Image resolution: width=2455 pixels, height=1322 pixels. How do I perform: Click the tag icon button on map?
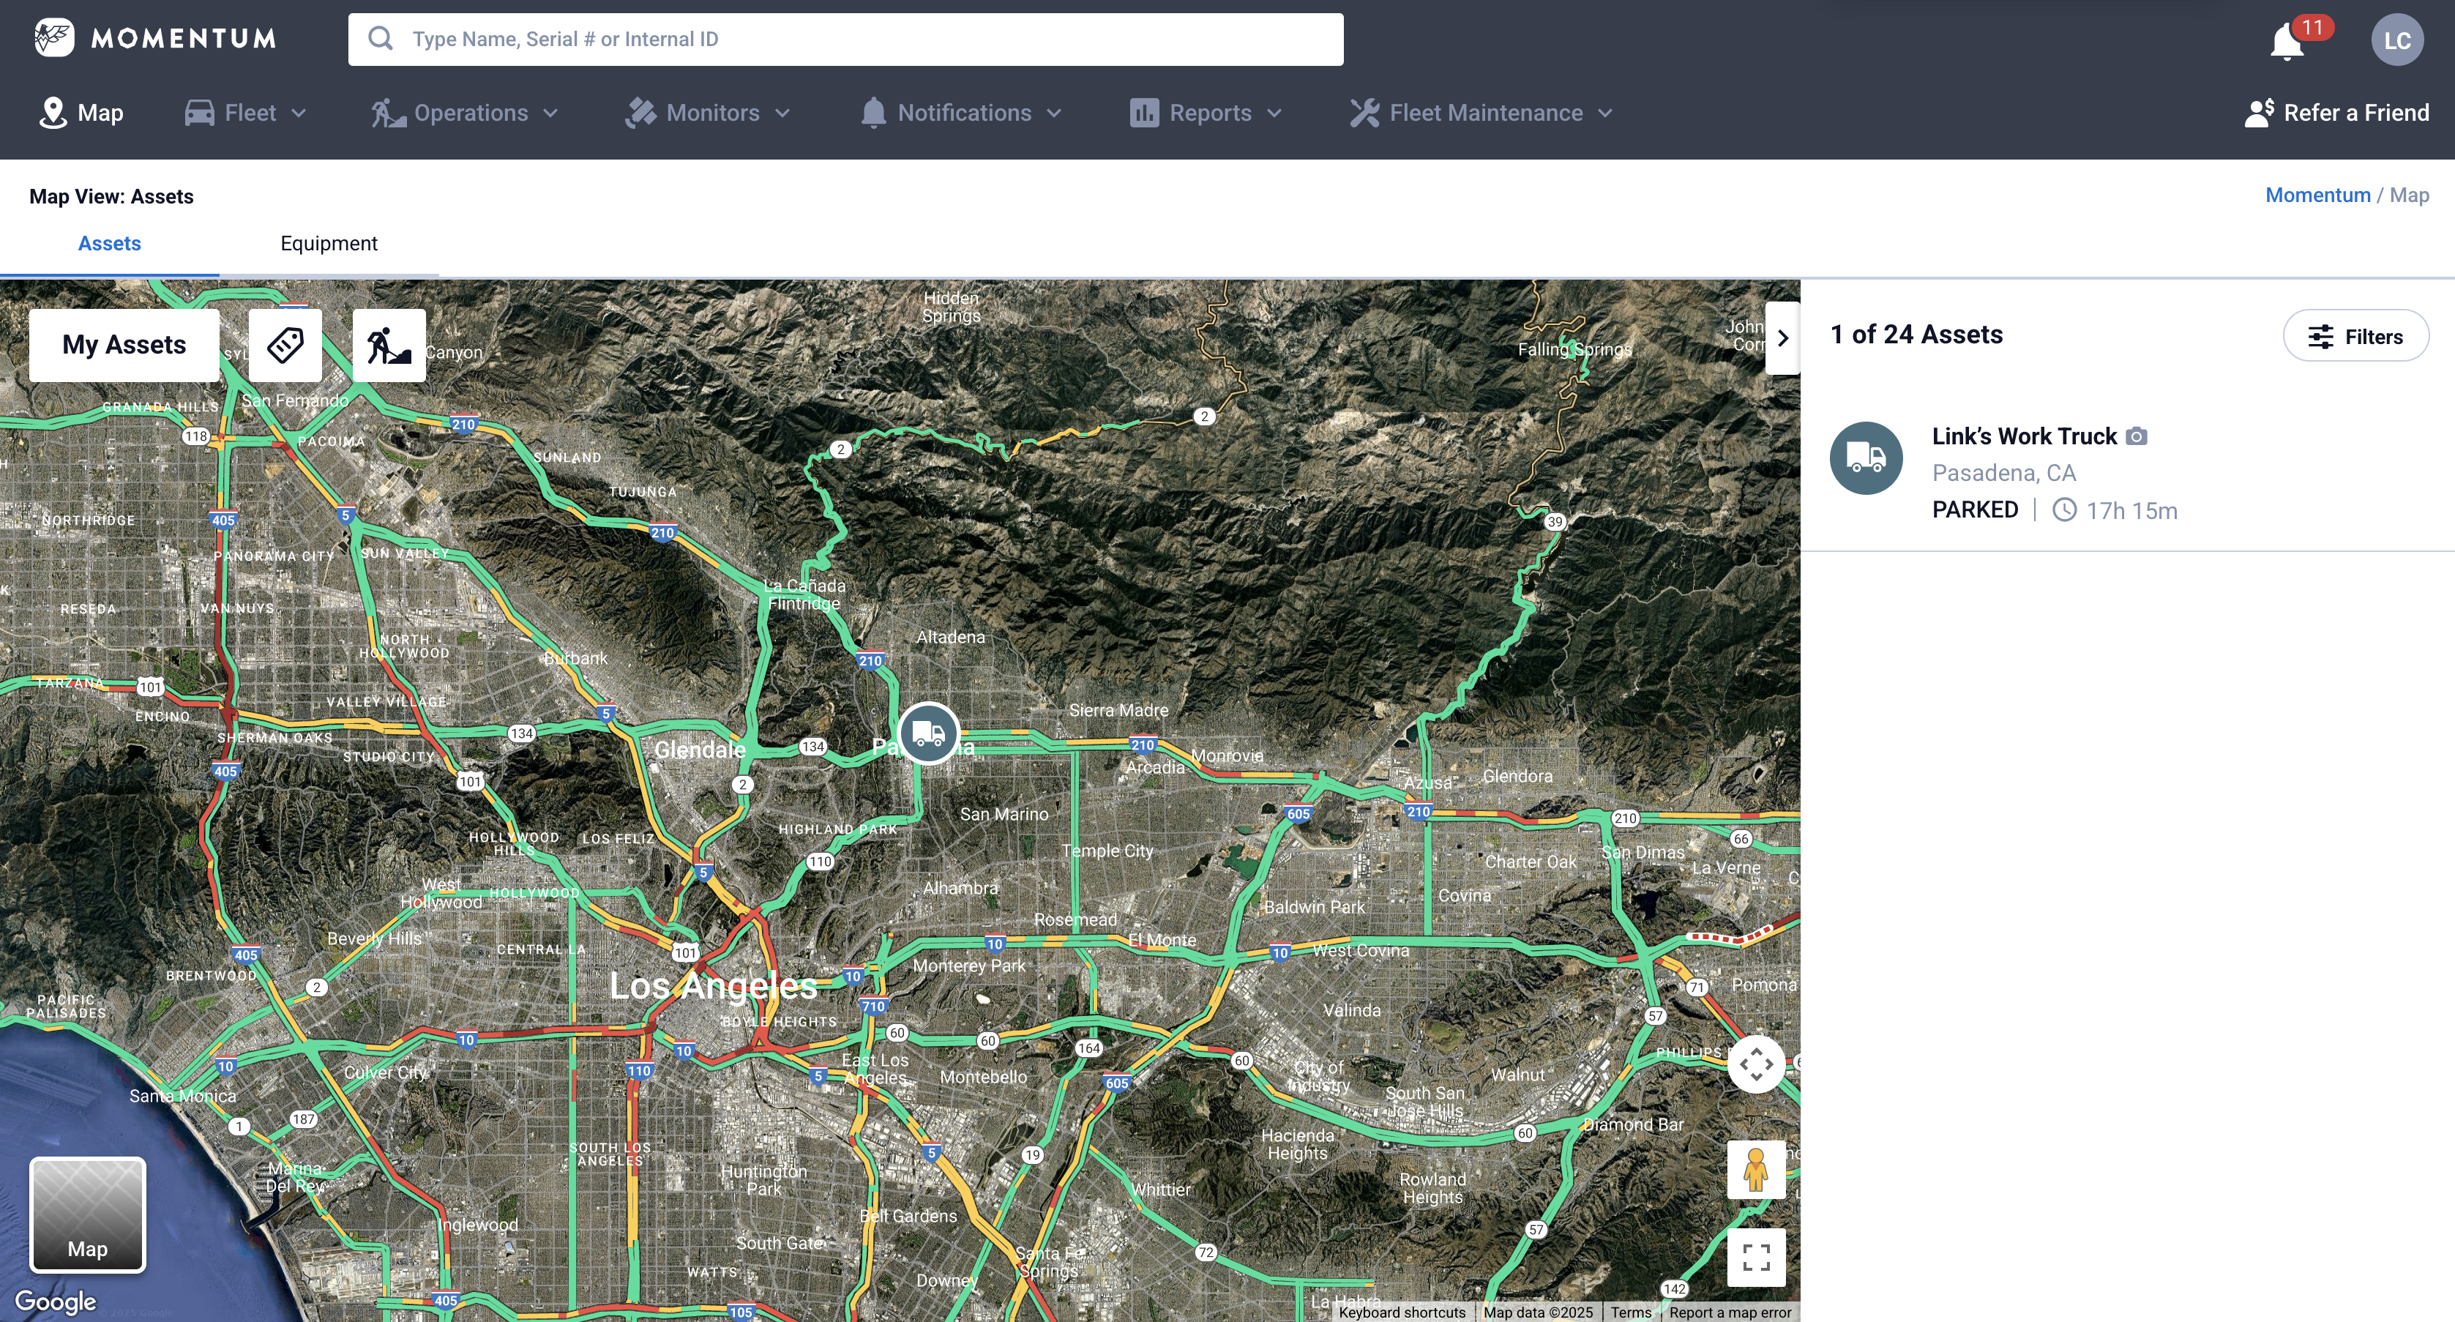coord(285,344)
